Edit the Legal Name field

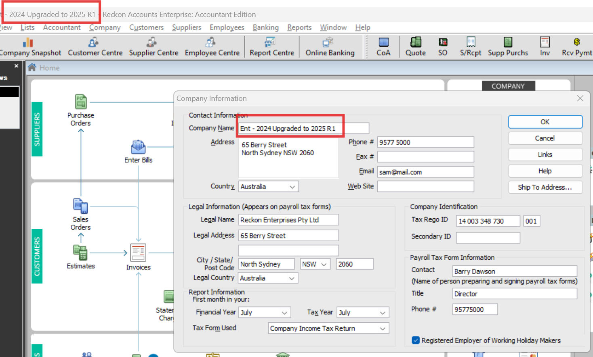(288, 220)
